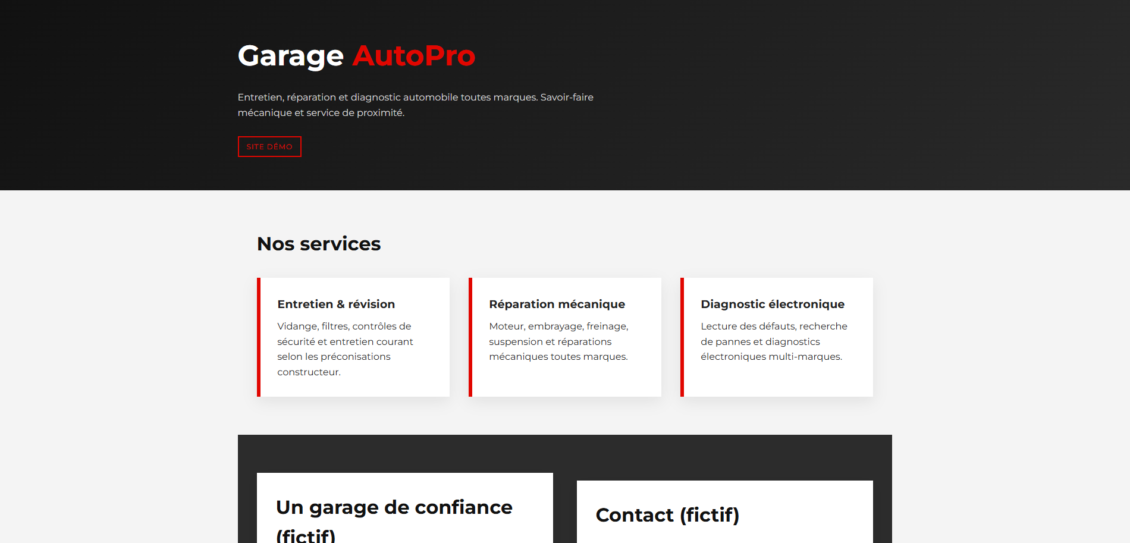This screenshot has width=1130, height=543.
Task: Select the Nos services heading
Action: (x=319, y=244)
